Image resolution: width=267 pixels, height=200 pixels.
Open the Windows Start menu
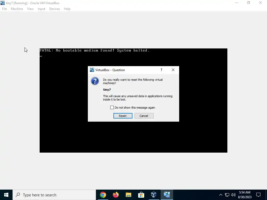pyautogui.click(x=6, y=195)
